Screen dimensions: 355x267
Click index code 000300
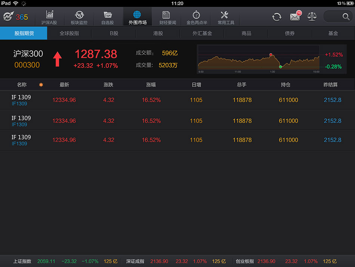(27, 65)
